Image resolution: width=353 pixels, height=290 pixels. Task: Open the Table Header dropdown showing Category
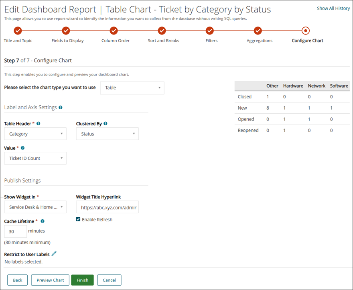click(35, 134)
